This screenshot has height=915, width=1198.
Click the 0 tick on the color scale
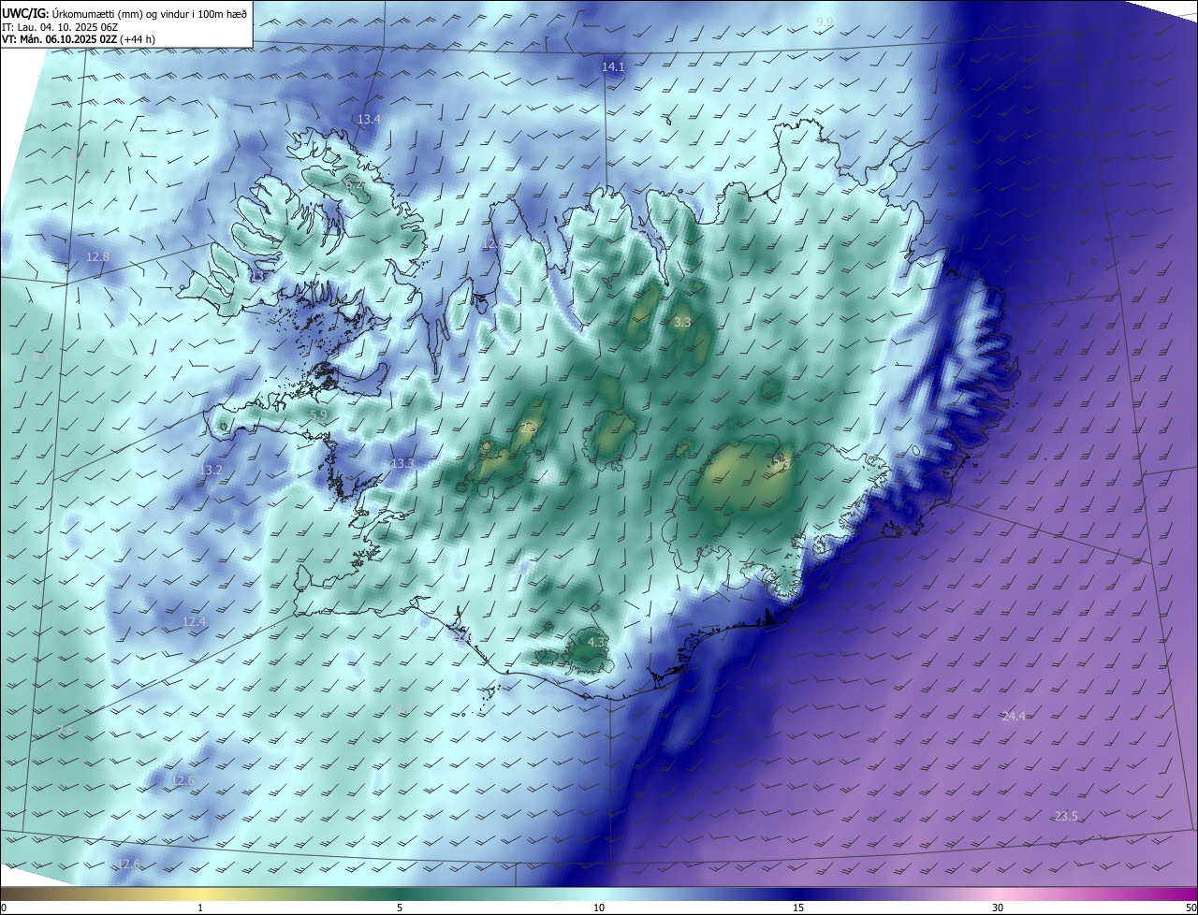pyautogui.click(x=4, y=908)
